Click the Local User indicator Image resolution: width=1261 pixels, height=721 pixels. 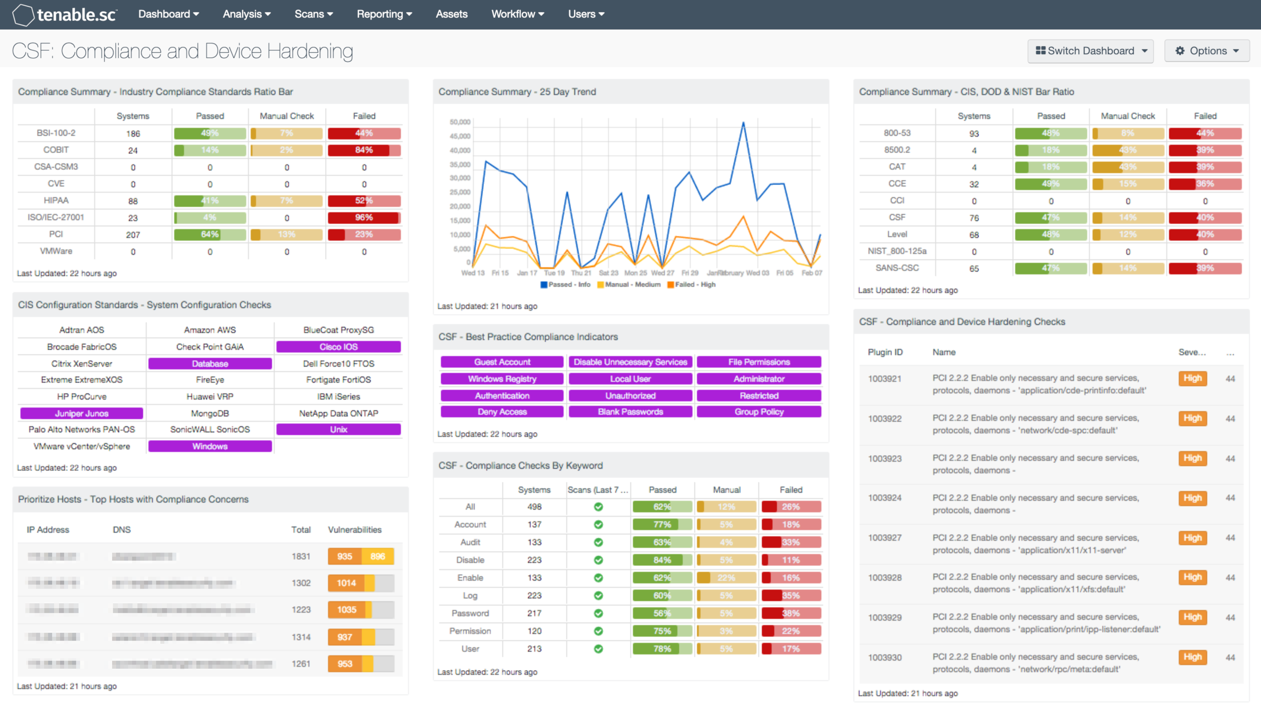point(630,379)
